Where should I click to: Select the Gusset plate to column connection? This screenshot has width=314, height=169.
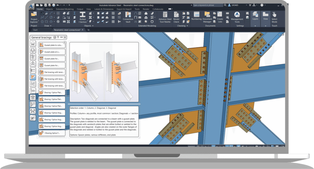point(52,45)
